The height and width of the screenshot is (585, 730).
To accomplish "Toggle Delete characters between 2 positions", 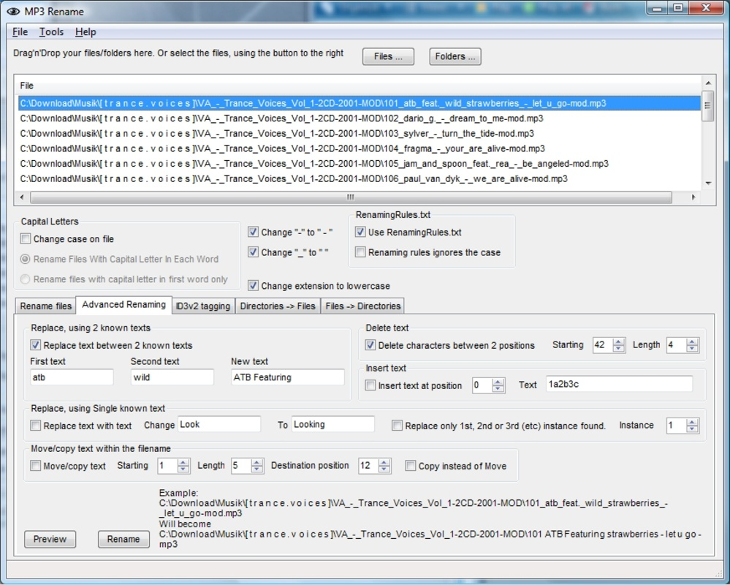I will [x=370, y=345].
